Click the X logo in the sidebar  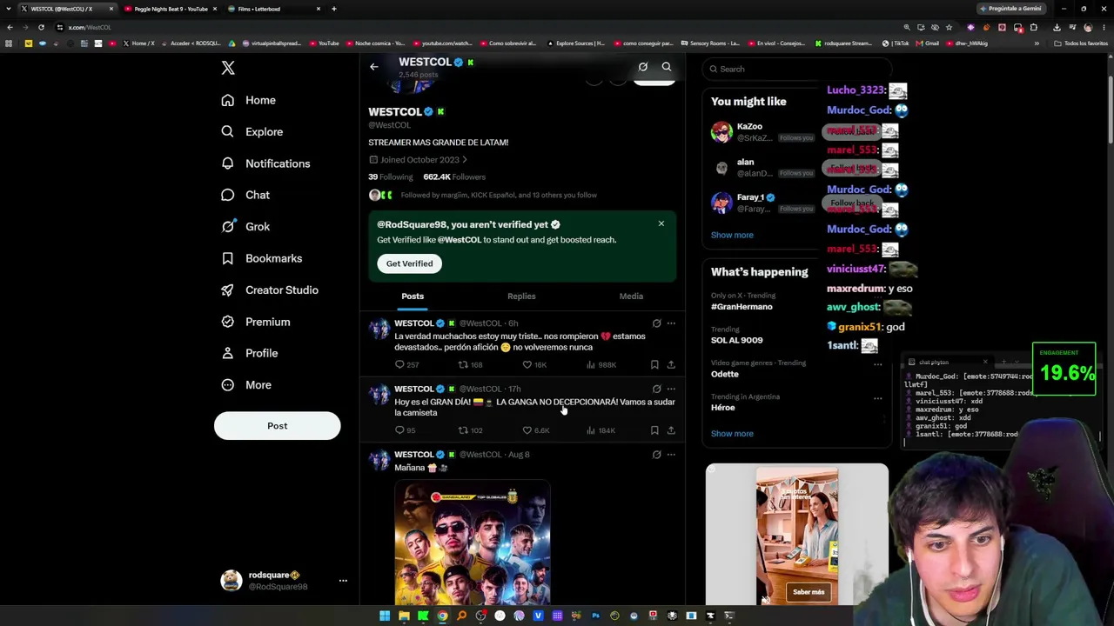click(228, 68)
